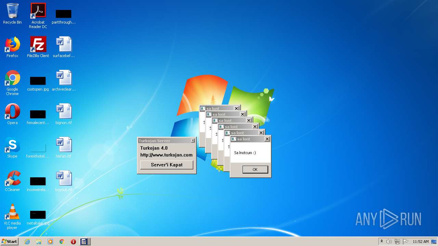Image resolution: width=438 pixels, height=246 pixels.
Task: Open the Recycle Bin icon
Action: tap(12, 14)
